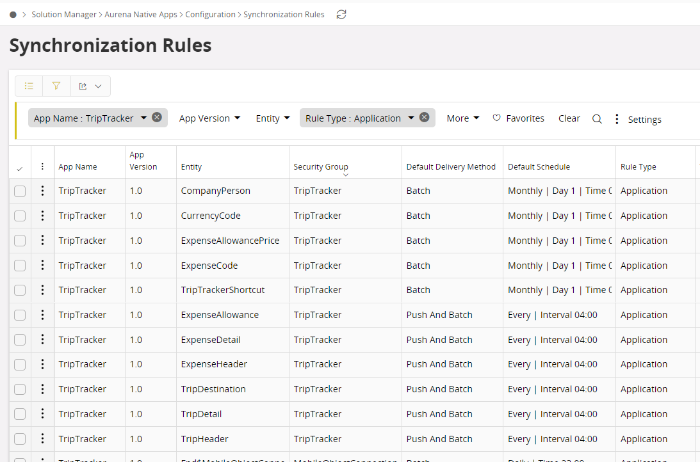Open the More filters dropdown
This screenshot has width=700, height=462.
click(x=462, y=118)
